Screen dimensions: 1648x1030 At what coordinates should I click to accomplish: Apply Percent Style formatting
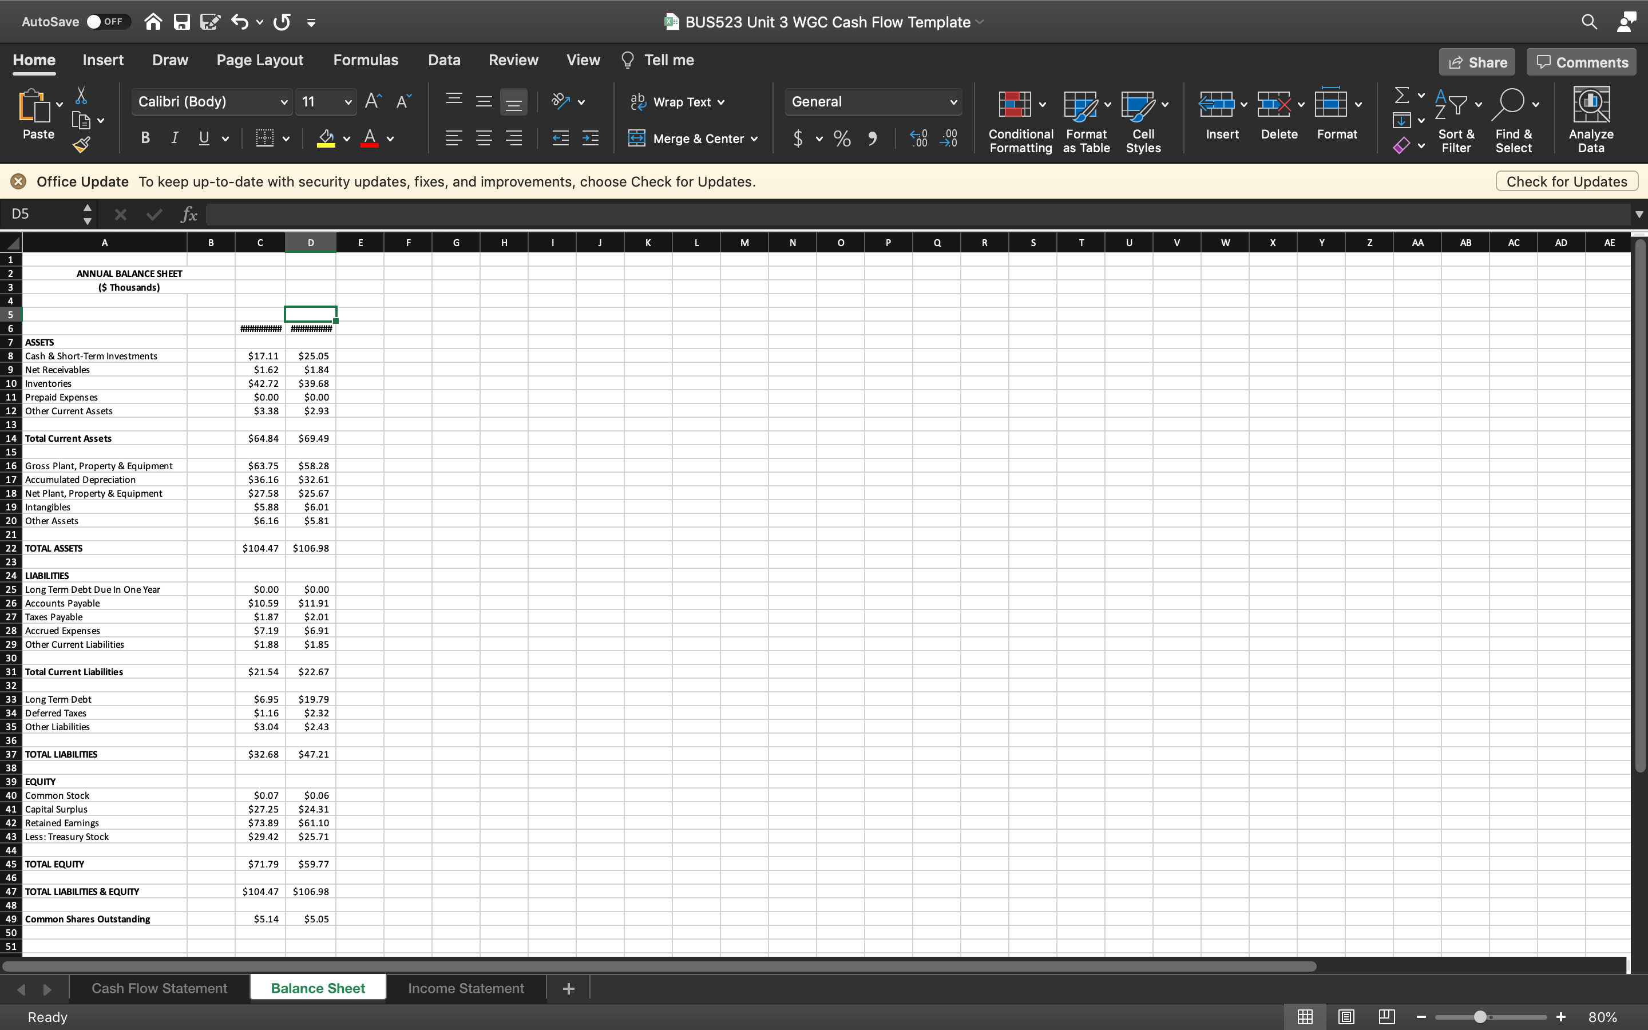tap(842, 139)
